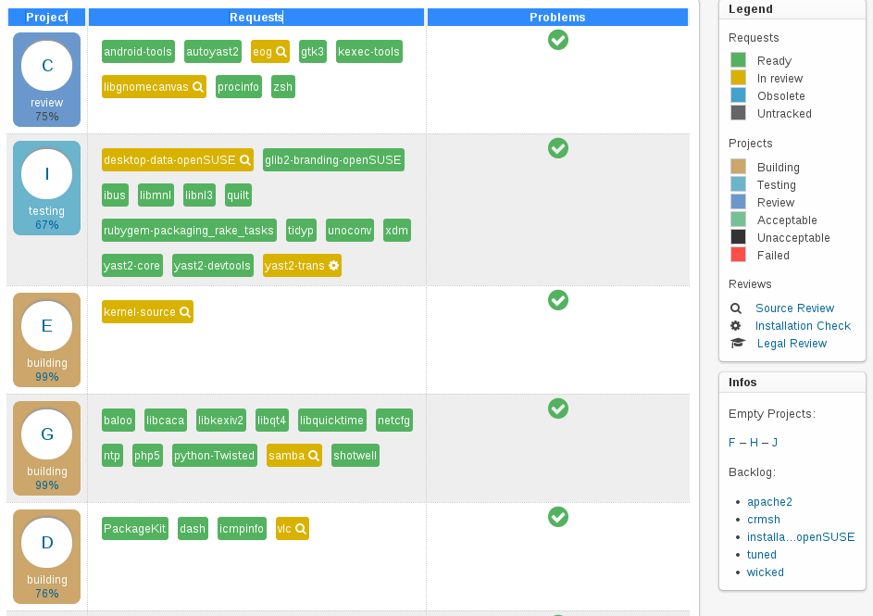
Task: Click the magnifier icon on eog request
Action: click(x=281, y=52)
